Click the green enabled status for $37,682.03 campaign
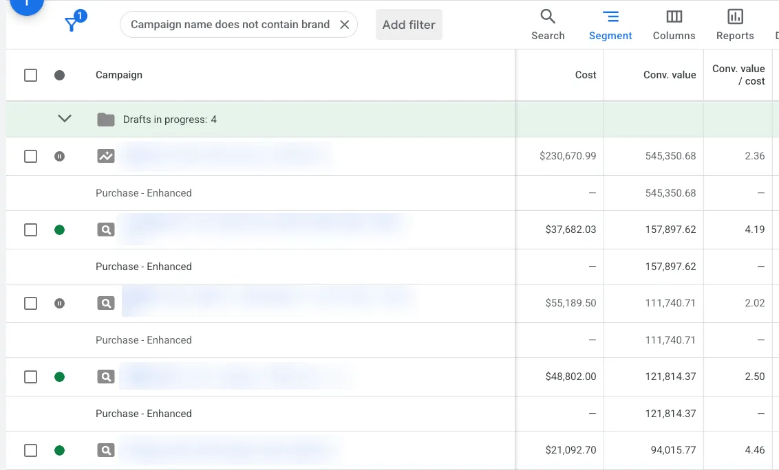 point(60,230)
